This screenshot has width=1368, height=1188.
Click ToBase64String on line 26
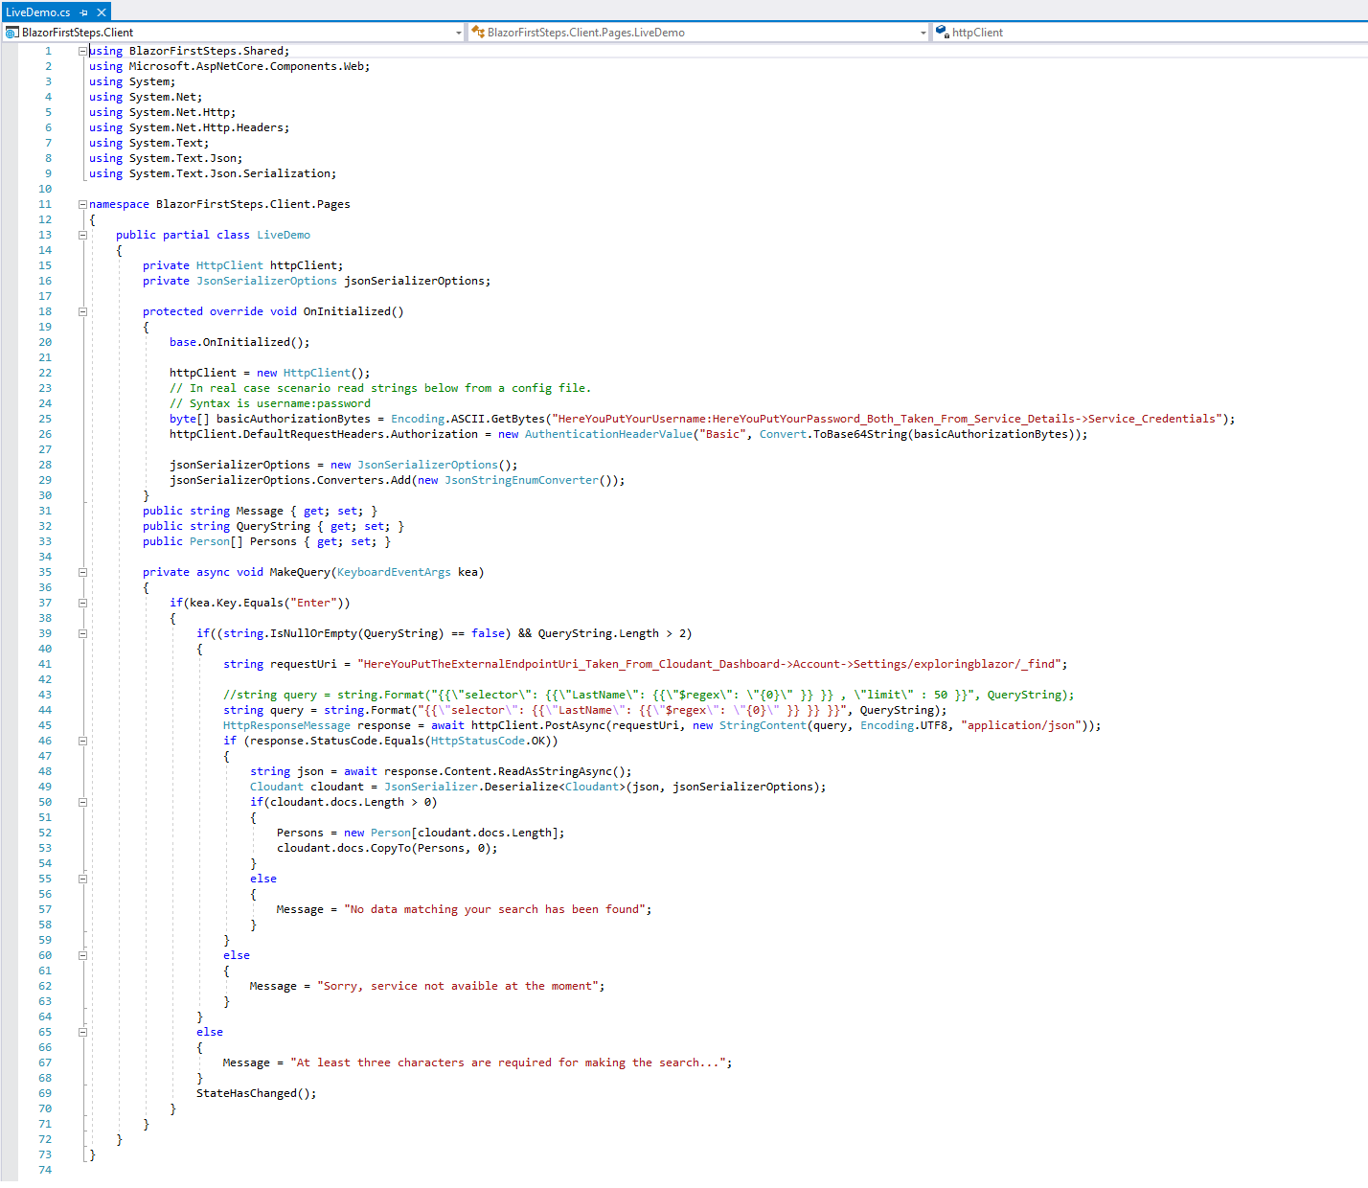[860, 434]
